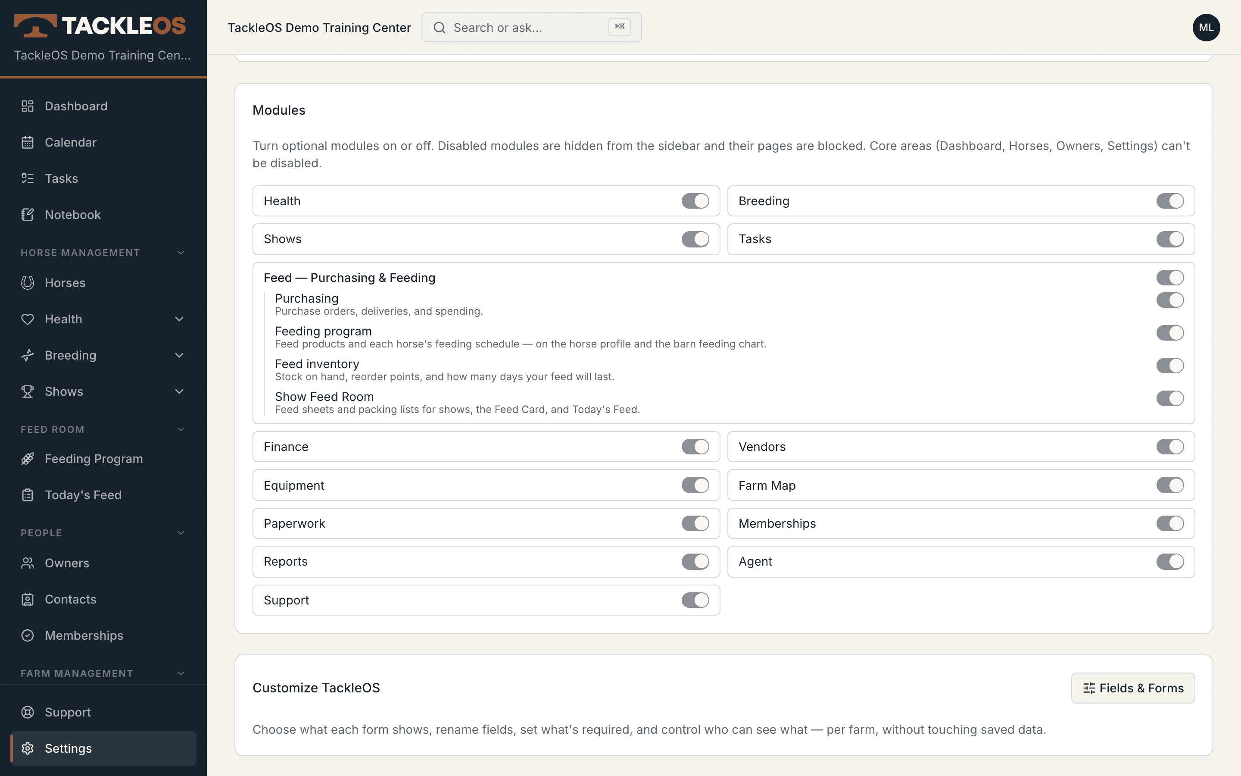Collapse the People section chevron
The height and width of the screenshot is (776, 1241).
pyautogui.click(x=181, y=533)
